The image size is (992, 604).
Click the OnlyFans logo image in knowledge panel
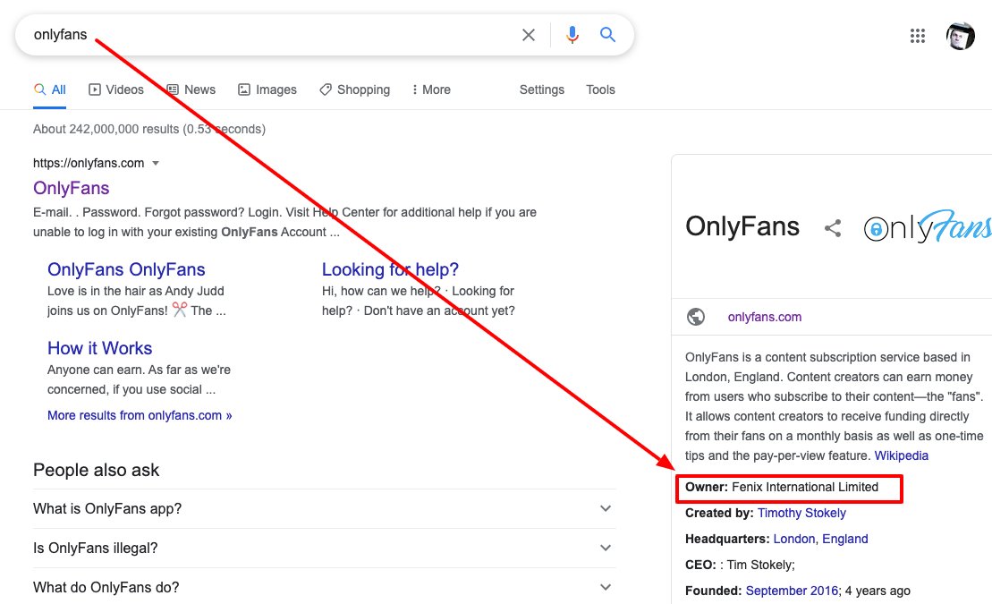[x=928, y=226]
